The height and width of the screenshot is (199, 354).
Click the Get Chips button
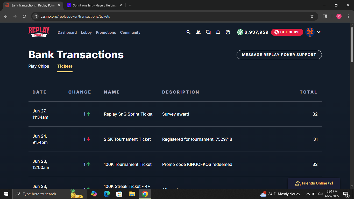coord(287,32)
